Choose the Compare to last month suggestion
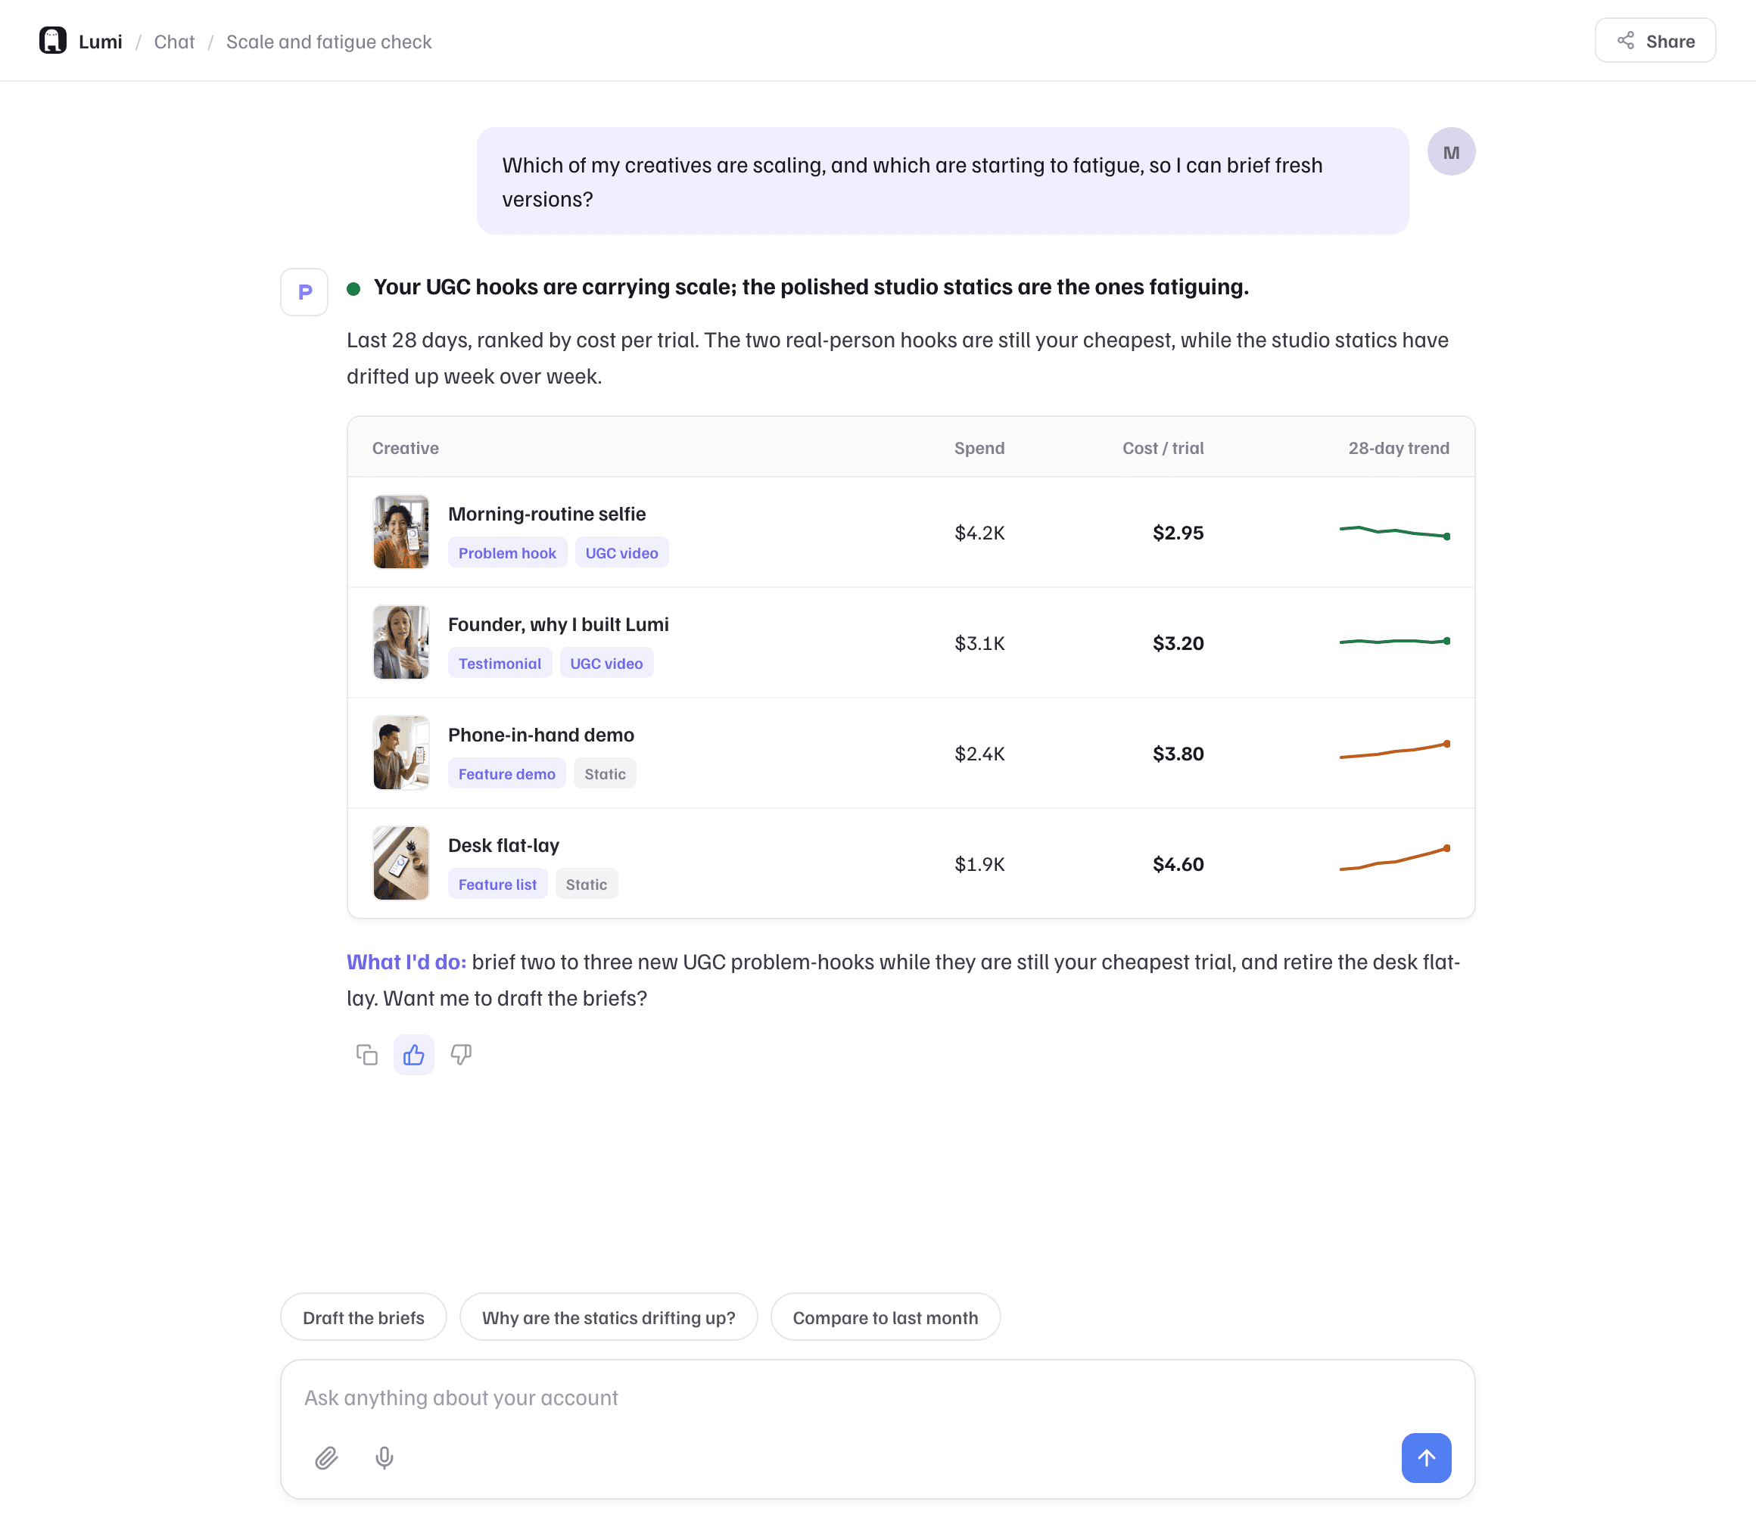1756x1536 pixels. click(885, 1317)
